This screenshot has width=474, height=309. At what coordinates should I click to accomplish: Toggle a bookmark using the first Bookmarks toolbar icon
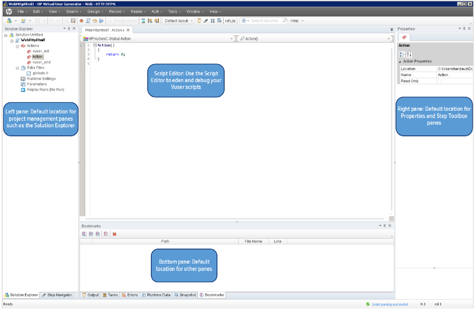(x=84, y=234)
